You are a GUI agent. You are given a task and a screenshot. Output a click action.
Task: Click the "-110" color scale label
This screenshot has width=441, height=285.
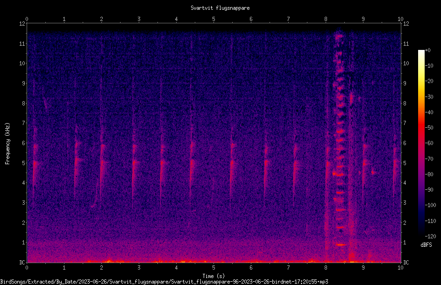(x=431, y=221)
